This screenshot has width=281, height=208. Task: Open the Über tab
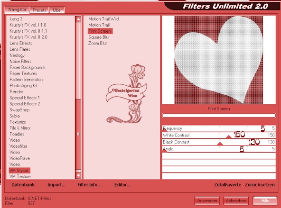(57, 10)
